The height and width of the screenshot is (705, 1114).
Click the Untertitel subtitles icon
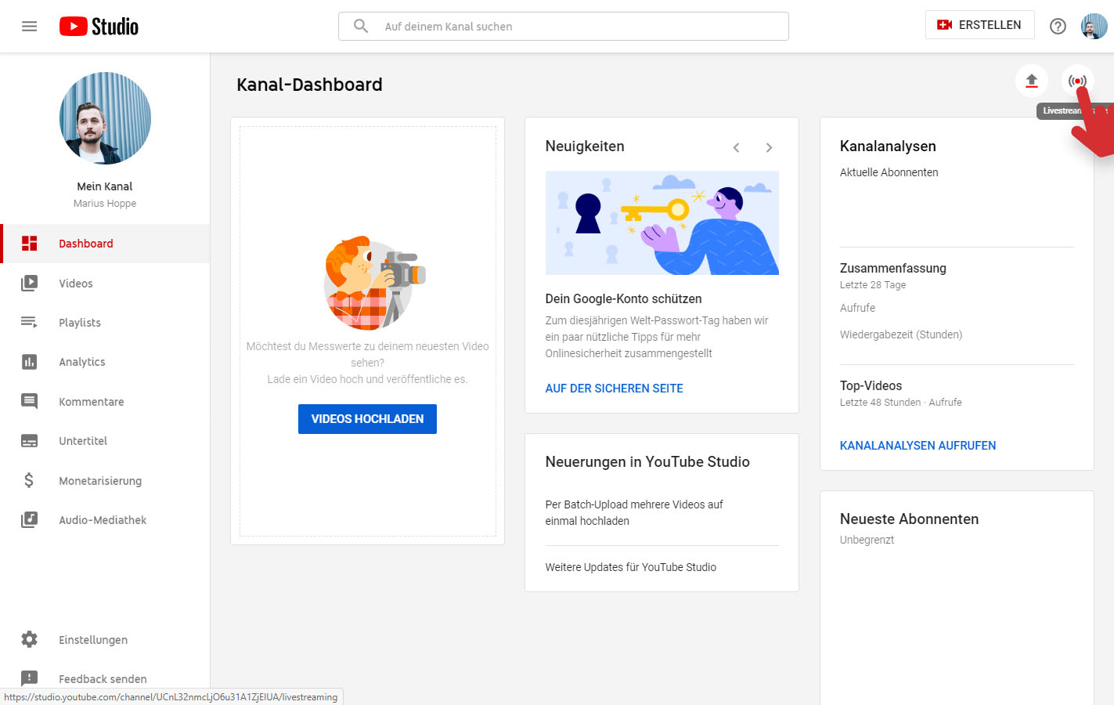click(29, 441)
